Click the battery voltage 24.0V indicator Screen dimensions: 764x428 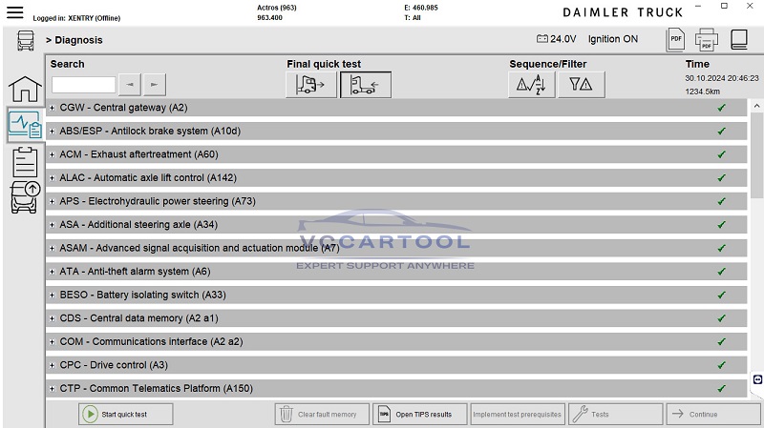point(557,39)
